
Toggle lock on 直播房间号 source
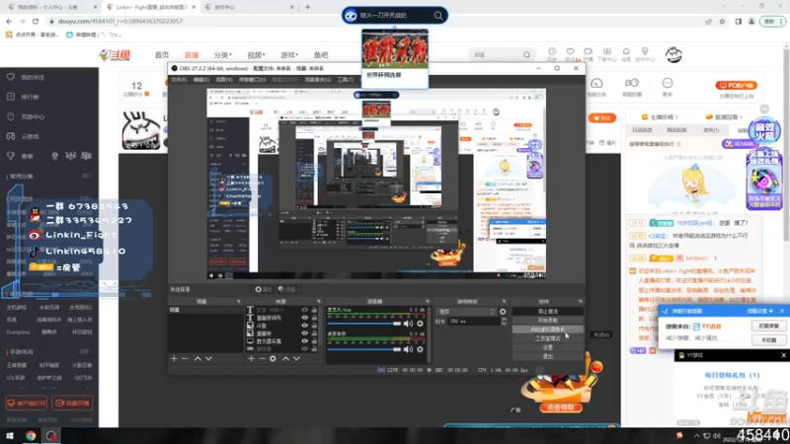point(314,318)
